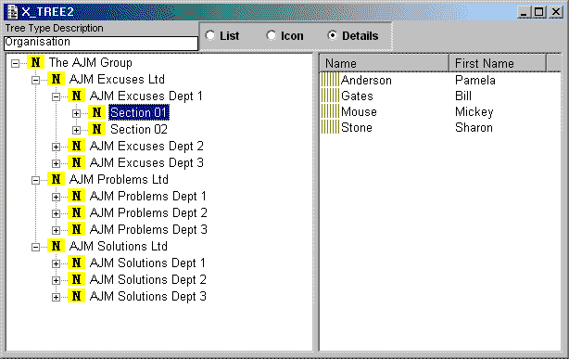Viewport: 569px width, 359px height.
Task: Expand the AJM Solutions Dept 2 node
Action: 56,281
